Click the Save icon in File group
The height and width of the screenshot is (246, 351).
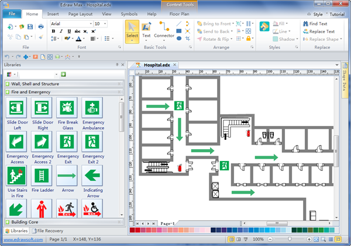tap(30, 27)
